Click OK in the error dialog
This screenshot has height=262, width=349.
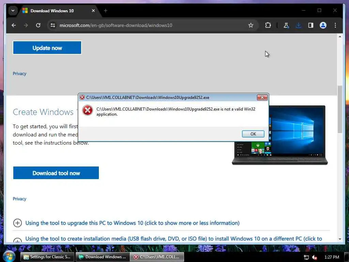(x=253, y=134)
